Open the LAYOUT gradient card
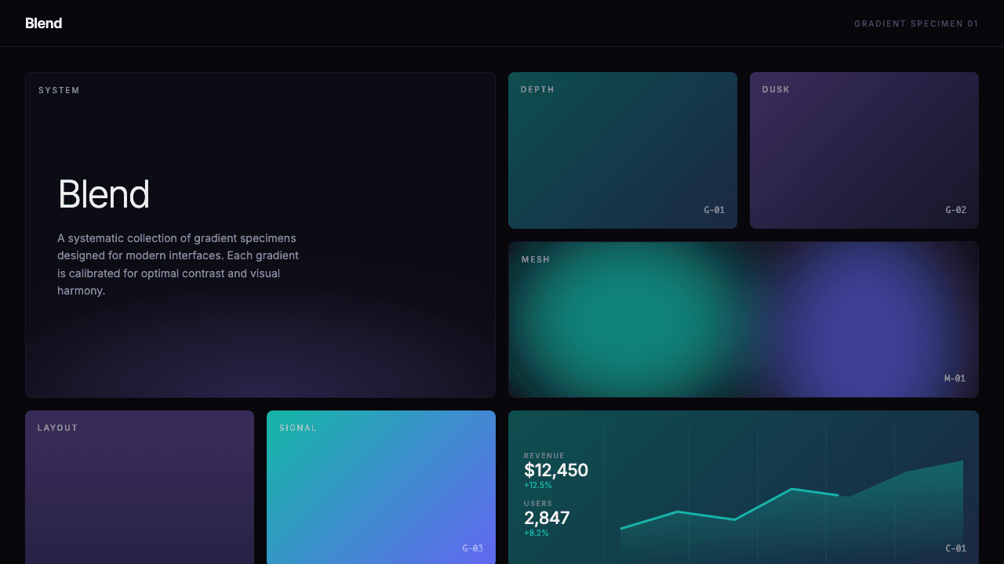1004x564 pixels. coord(140,487)
